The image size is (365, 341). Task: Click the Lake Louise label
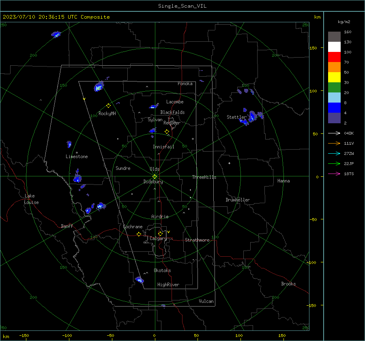tap(31, 199)
